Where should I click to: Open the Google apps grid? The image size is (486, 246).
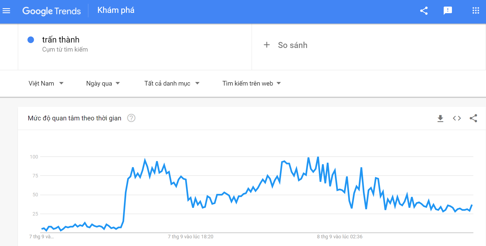coord(476,11)
